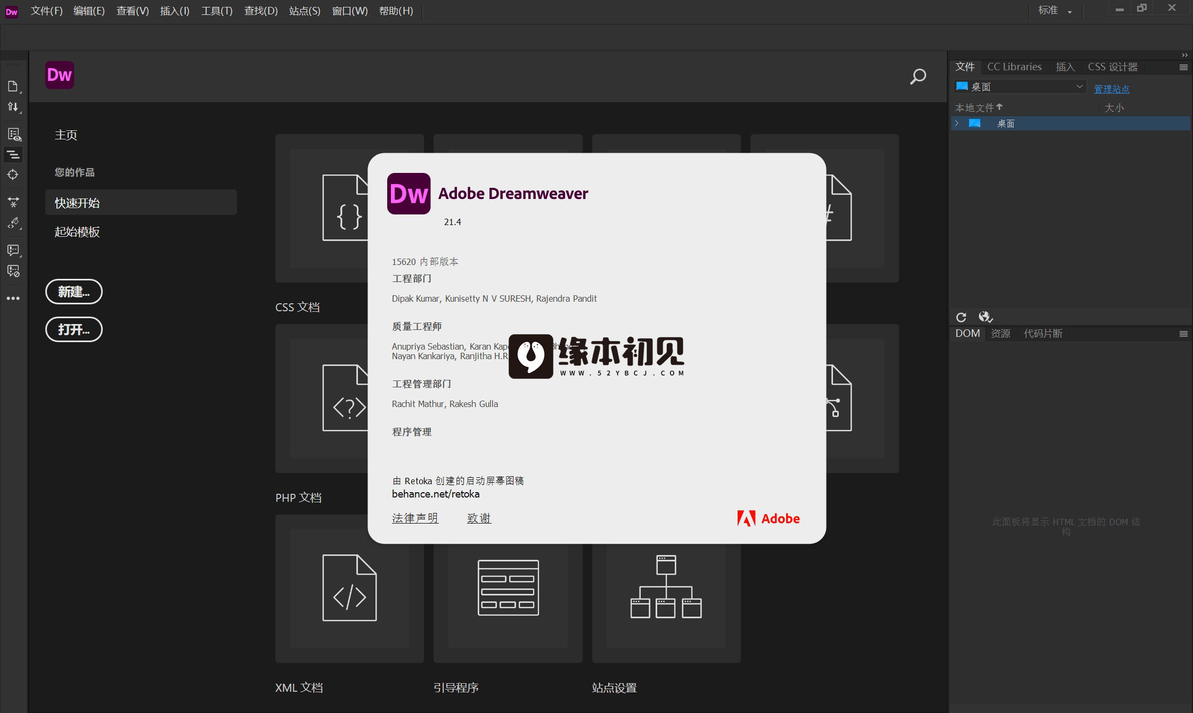
Task: Open the DOM panel options menu icon
Action: [1183, 334]
